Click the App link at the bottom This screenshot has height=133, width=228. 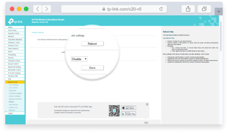[x=146, y=123]
